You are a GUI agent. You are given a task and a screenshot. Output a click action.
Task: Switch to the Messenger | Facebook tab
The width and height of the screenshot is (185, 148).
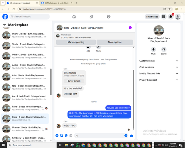tap(22, 3)
